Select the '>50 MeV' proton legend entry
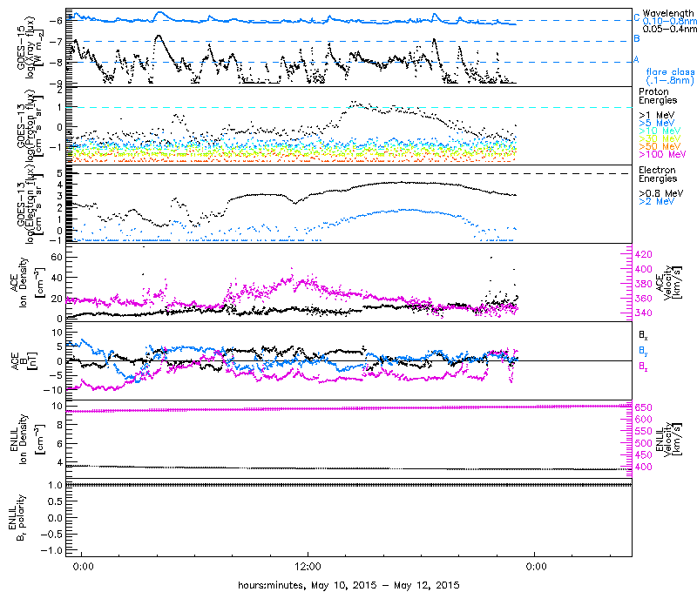The width and height of the screenshot is (697, 592). click(660, 146)
